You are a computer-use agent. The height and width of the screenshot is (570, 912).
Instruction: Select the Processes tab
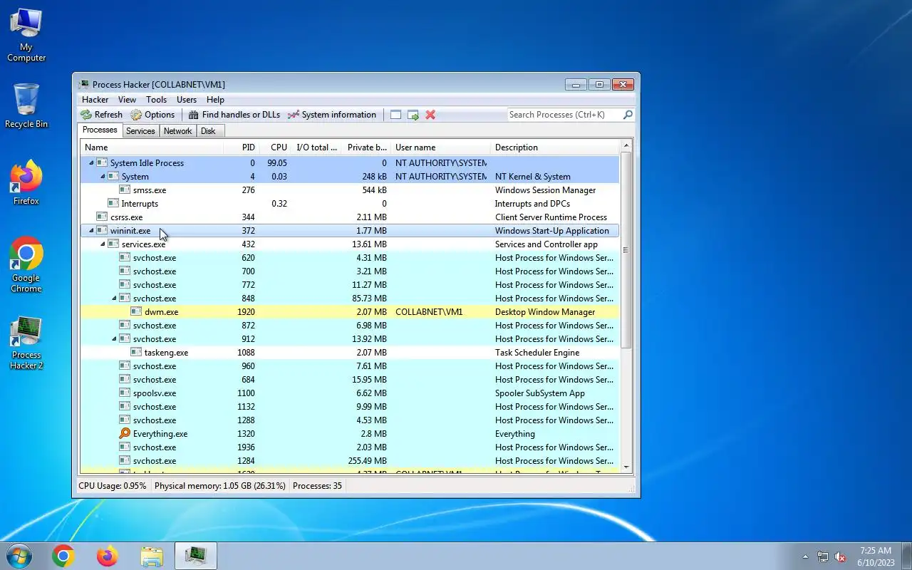(x=100, y=130)
